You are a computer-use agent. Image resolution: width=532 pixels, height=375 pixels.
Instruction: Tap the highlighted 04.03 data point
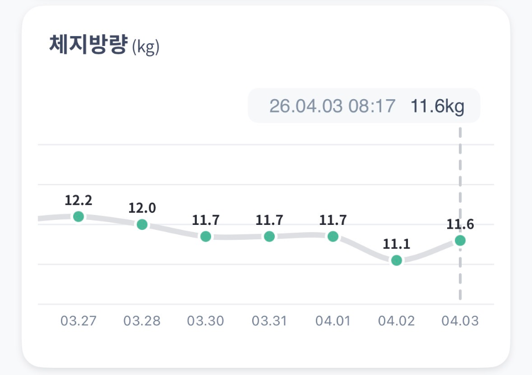[x=460, y=240]
